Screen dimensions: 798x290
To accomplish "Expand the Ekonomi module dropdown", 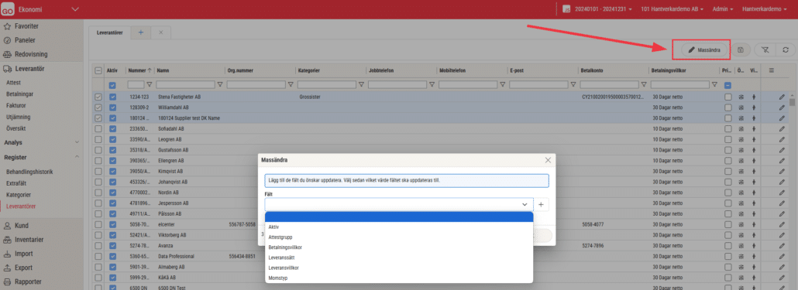I will click(76, 9).
